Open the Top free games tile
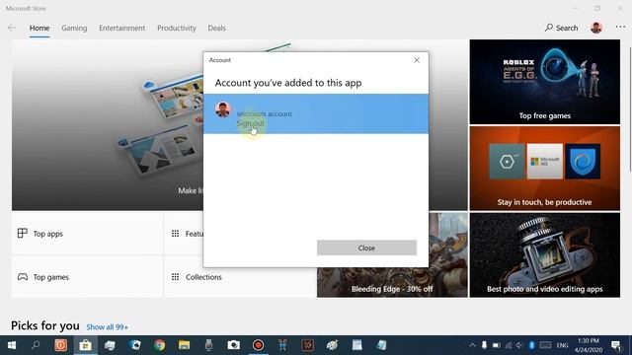The height and width of the screenshot is (355, 632). (x=544, y=82)
